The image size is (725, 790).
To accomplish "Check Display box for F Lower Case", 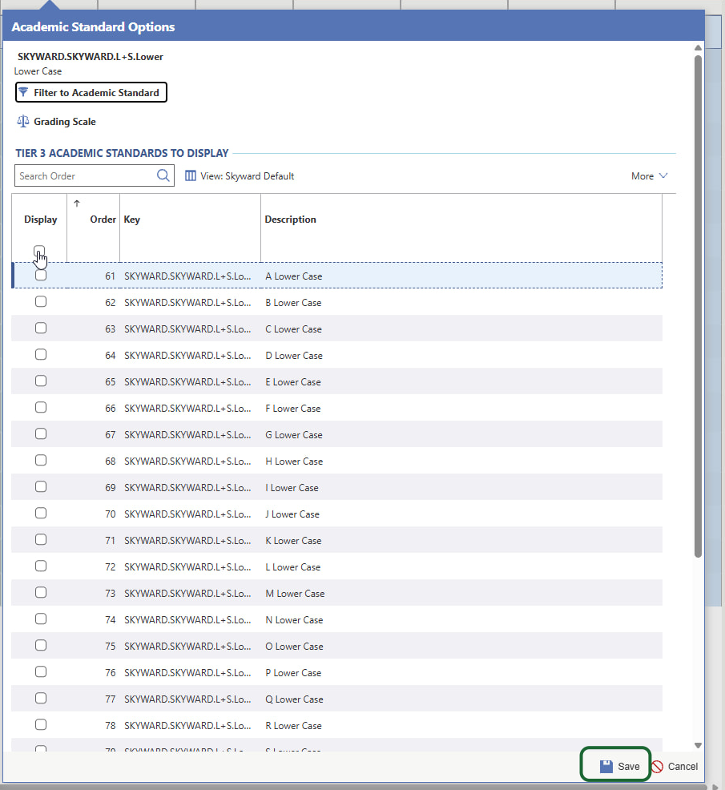I will coord(41,407).
